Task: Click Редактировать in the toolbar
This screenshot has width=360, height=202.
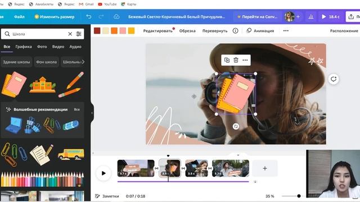Action: tap(157, 31)
